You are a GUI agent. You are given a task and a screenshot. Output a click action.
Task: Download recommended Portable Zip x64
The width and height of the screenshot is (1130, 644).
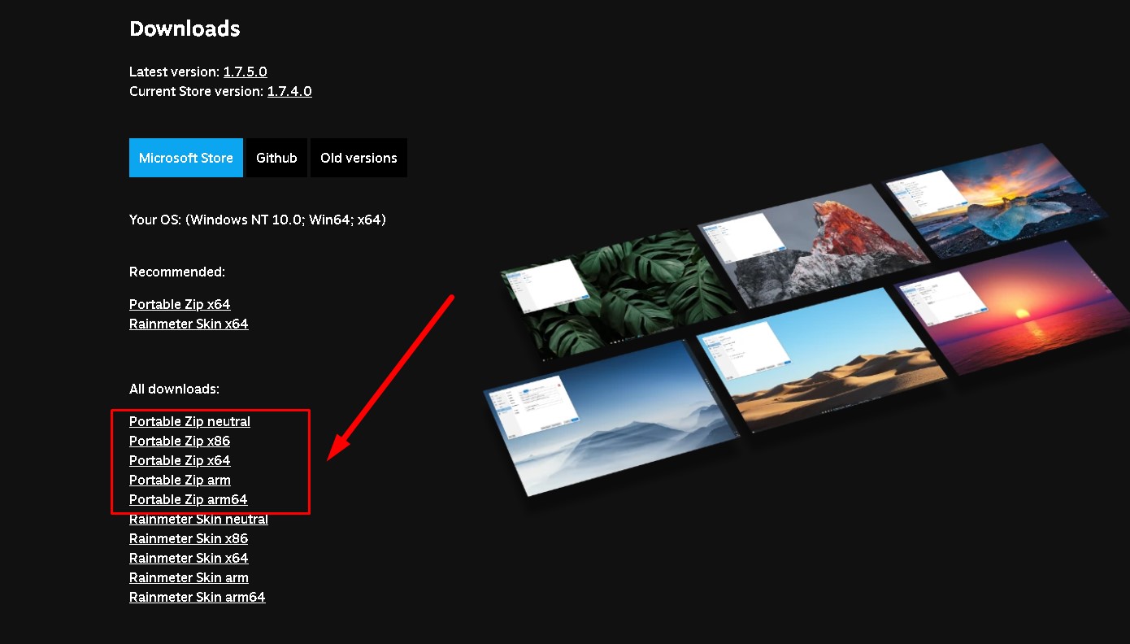[180, 304]
